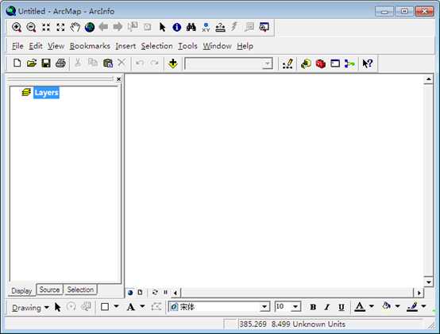Switch to the Source tab
Image resolution: width=440 pixels, height=334 pixels.
(x=49, y=290)
